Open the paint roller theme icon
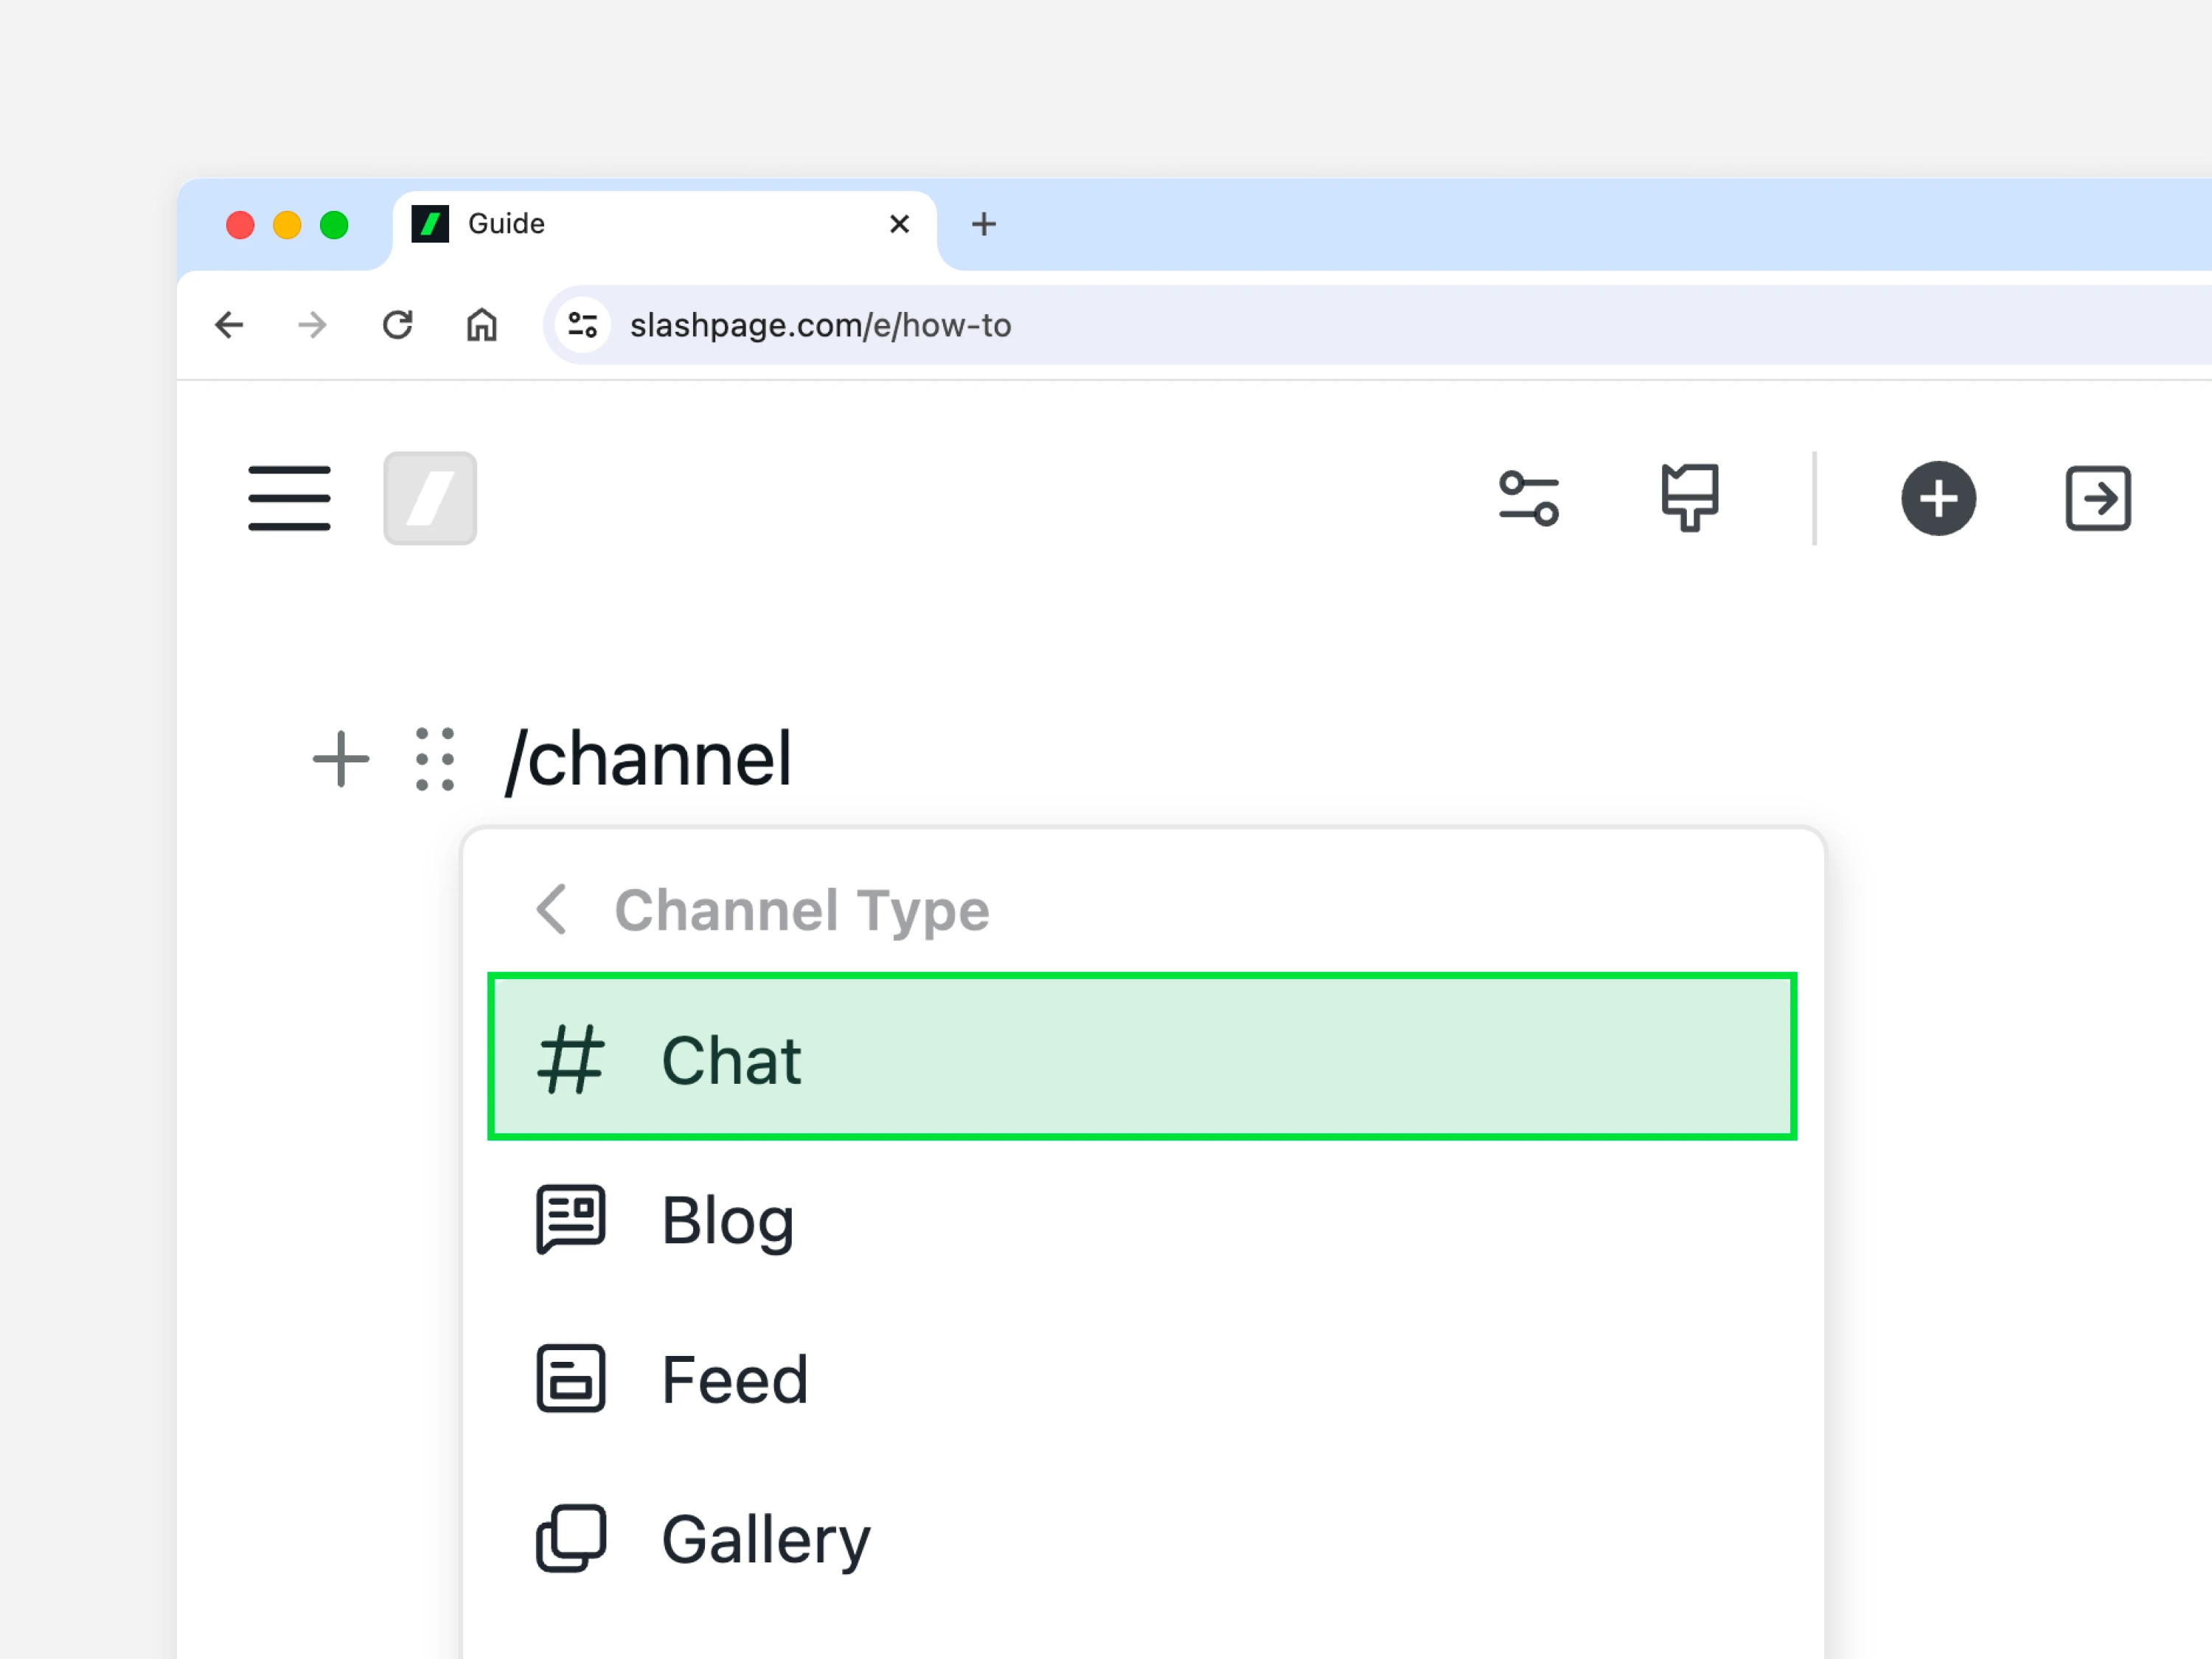 click(1690, 498)
